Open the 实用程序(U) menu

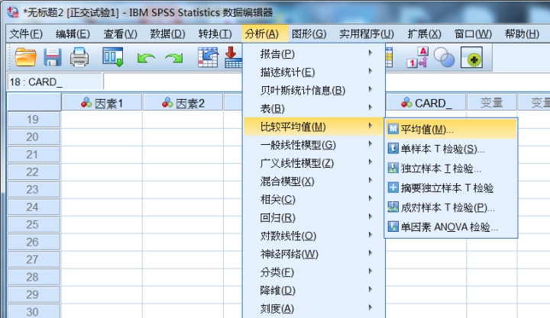(367, 34)
